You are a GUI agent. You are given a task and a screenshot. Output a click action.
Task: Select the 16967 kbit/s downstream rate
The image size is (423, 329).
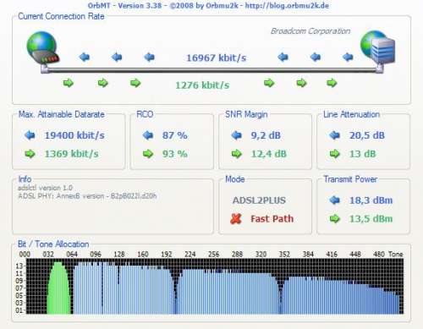point(216,58)
